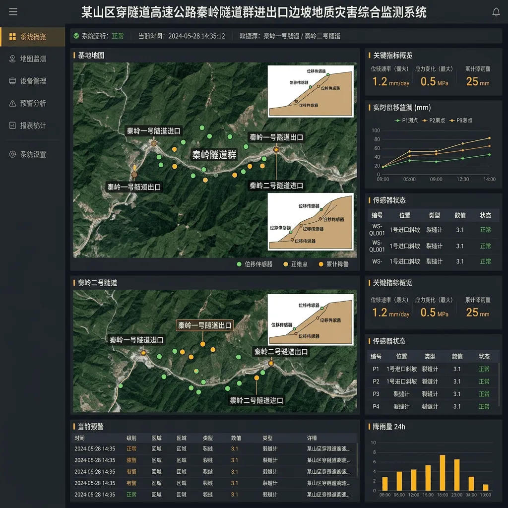Click 秦岭二号隧道出口 marker on second map
The image size is (508, 508).
pyautogui.click(x=271, y=364)
